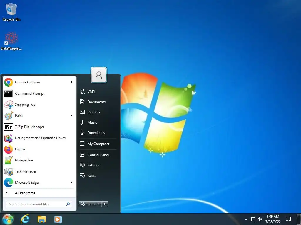
Task: Launch Firefox from the Start menu
Action: [39, 149]
